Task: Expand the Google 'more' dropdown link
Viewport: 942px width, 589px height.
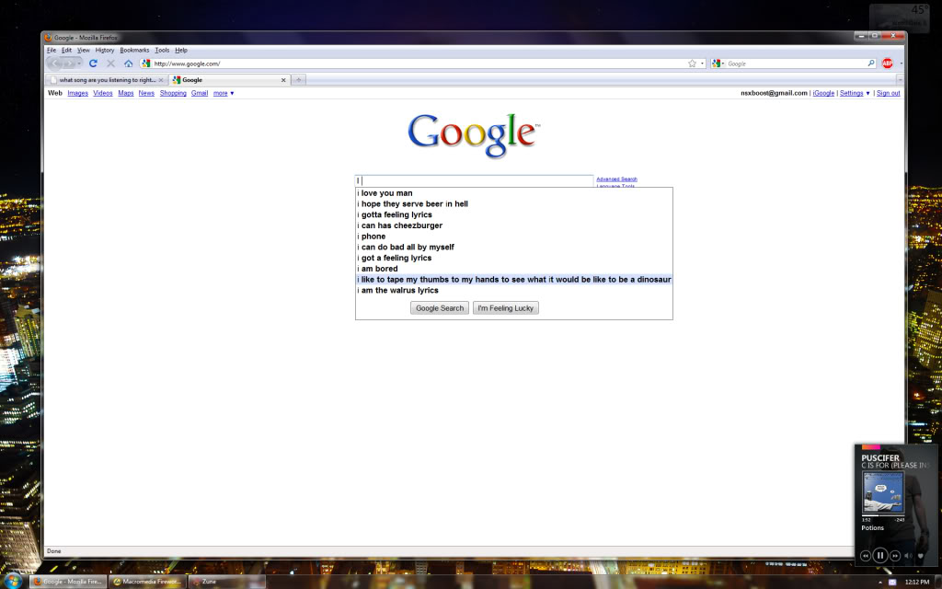Action: pyautogui.click(x=224, y=93)
